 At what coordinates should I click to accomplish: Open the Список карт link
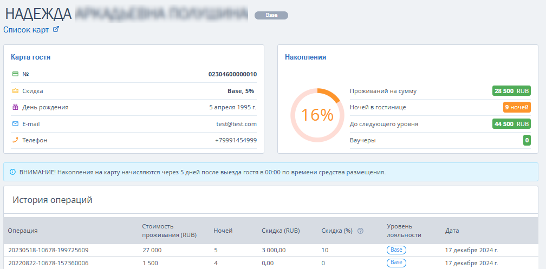pyautogui.click(x=26, y=30)
